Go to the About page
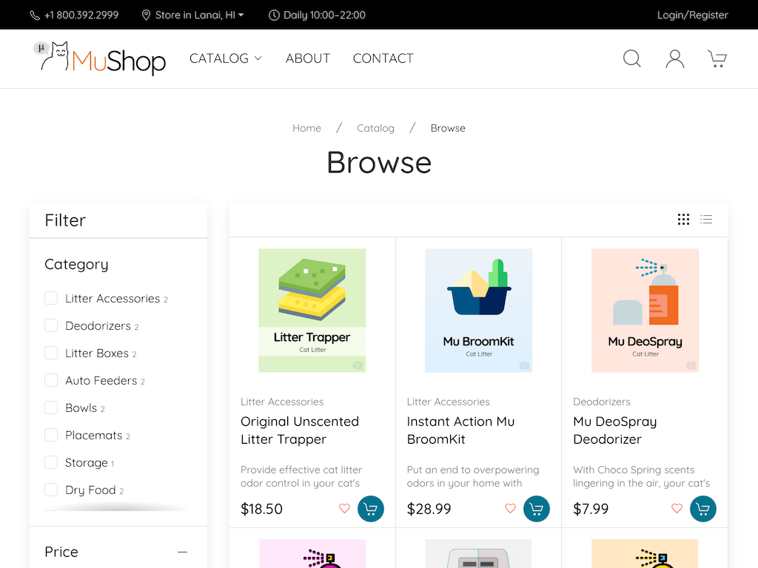This screenshot has width=758, height=568. coord(308,58)
